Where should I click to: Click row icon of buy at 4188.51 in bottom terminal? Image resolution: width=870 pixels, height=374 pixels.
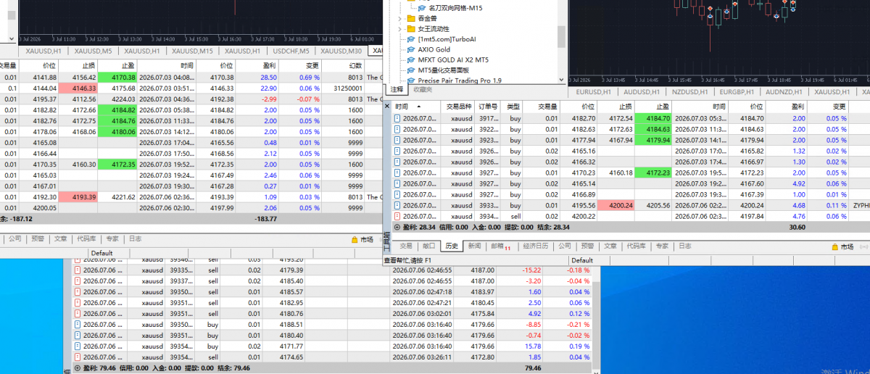78,325
